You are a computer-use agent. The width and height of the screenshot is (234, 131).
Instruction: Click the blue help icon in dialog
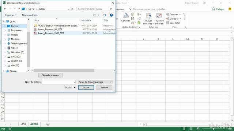click(x=111, y=15)
